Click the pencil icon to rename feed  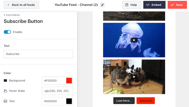click(x=102, y=5)
